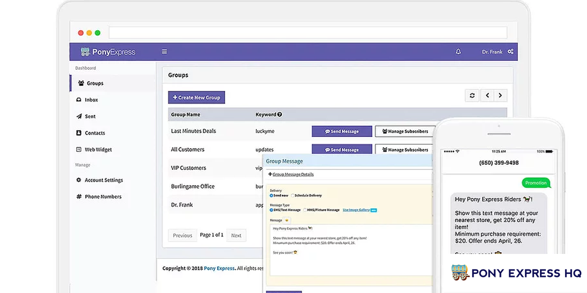Open Account Settings in the sidebar
The height and width of the screenshot is (293, 587).
103,180
